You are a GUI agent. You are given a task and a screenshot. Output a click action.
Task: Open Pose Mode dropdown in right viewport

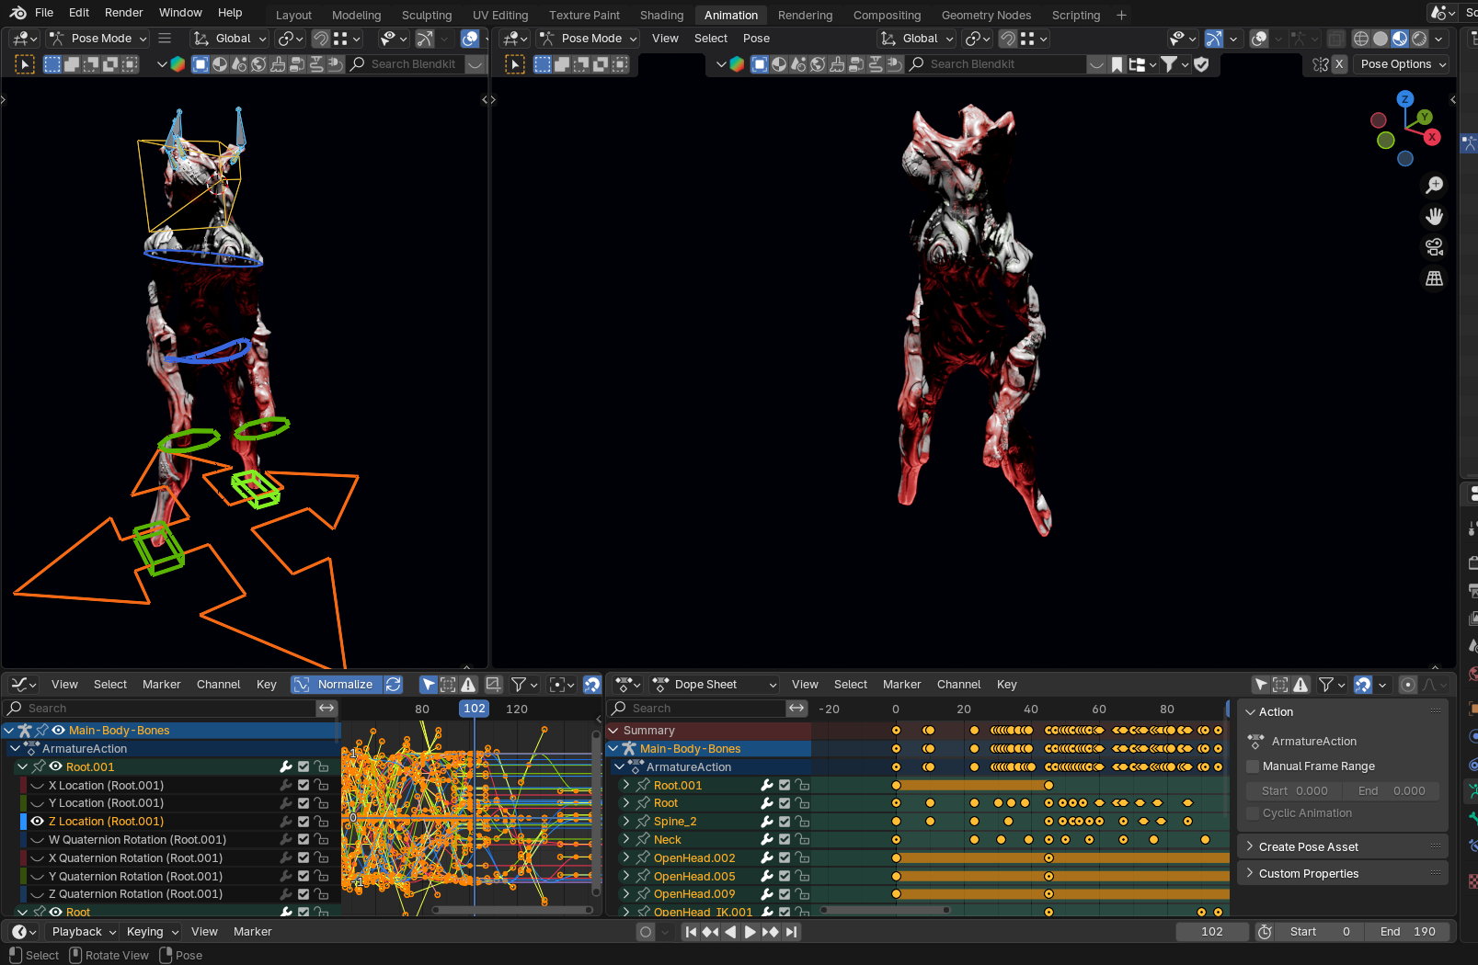click(588, 39)
